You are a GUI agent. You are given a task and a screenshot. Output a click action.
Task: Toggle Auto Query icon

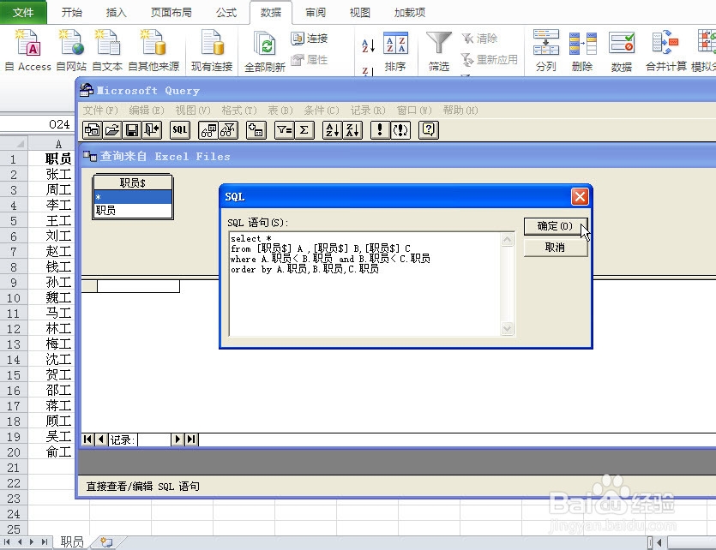(400, 130)
